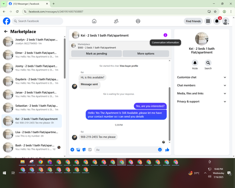Search in conversation magnifier icon
Viewport: 235px width, 188px height.
pyautogui.click(x=208, y=63)
